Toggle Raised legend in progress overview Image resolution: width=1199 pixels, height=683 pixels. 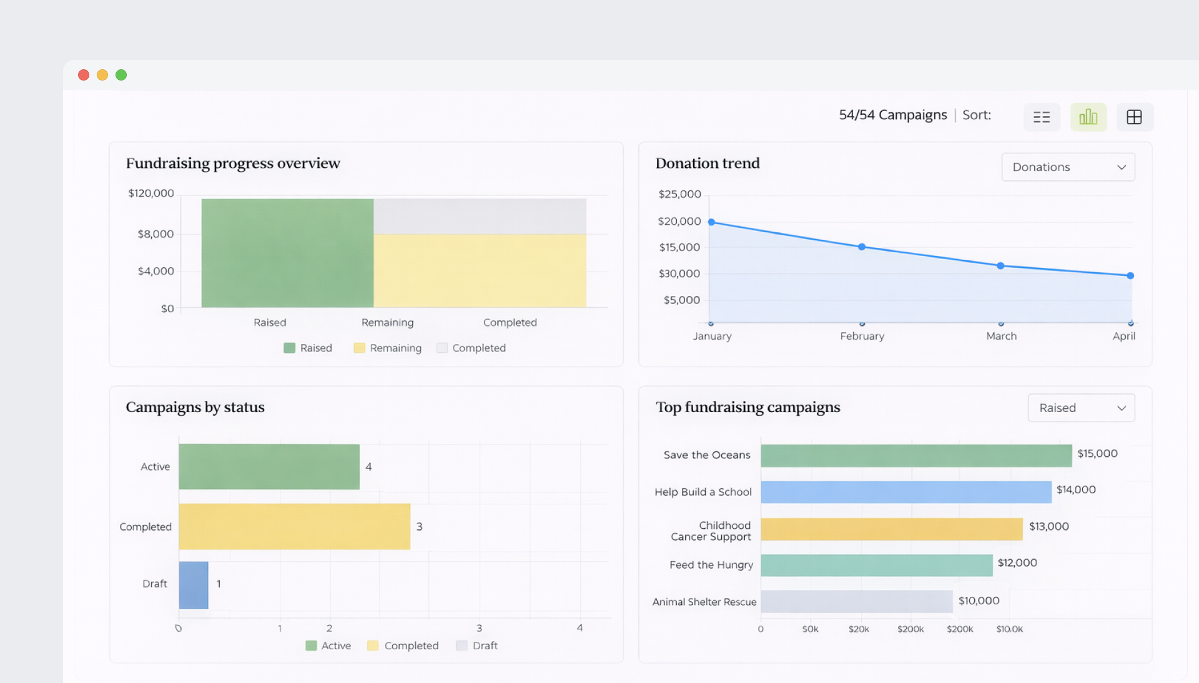[x=308, y=348]
